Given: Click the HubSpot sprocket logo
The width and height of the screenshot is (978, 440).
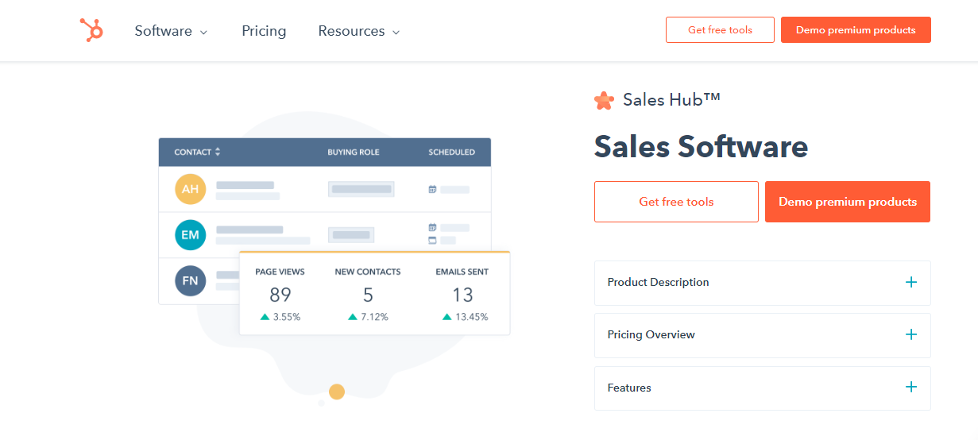Looking at the screenshot, I should pyautogui.click(x=91, y=30).
